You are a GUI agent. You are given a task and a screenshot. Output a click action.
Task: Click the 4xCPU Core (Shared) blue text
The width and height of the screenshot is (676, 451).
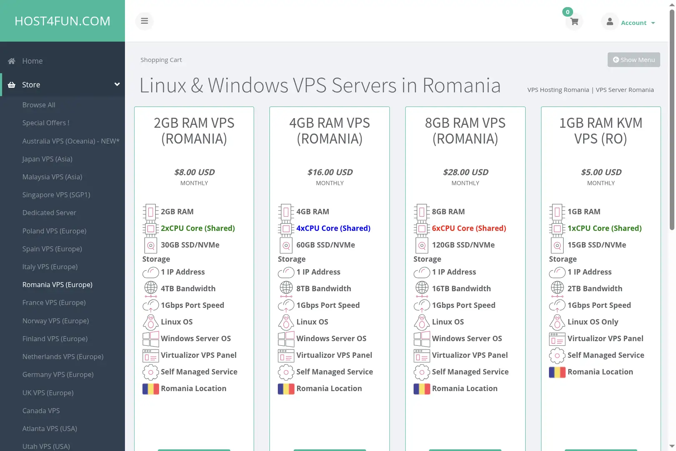(333, 228)
